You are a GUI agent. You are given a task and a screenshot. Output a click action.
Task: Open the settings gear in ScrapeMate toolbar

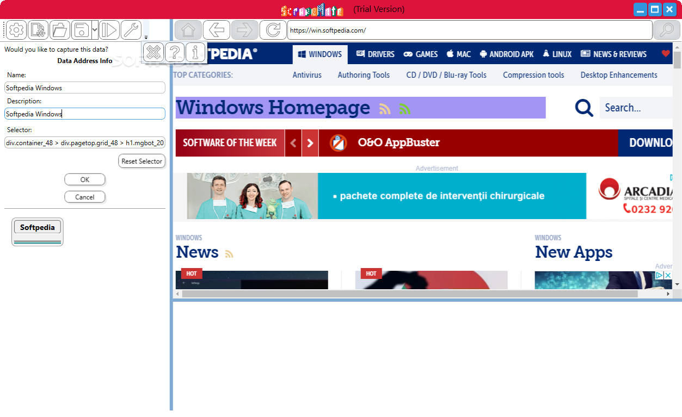[16, 30]
